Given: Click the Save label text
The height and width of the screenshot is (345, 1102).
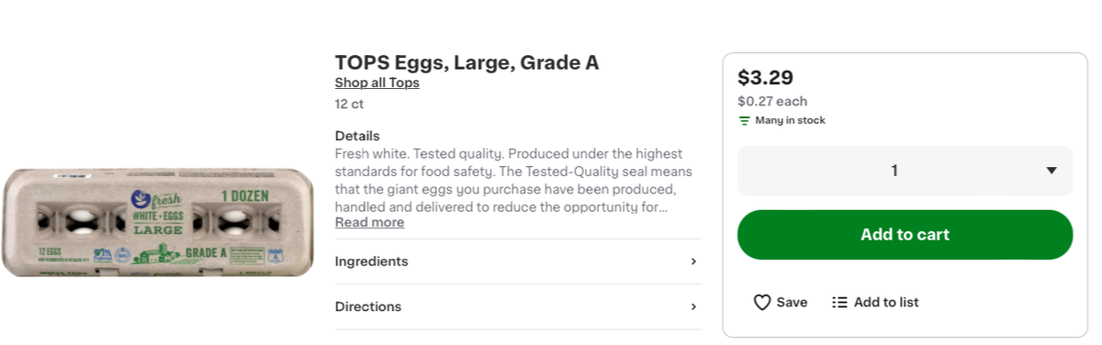Looking at the screenshot, I should [792, 303].
